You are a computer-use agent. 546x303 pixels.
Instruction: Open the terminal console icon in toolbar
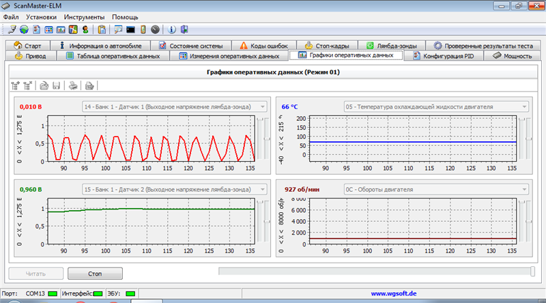pos(130,29)
